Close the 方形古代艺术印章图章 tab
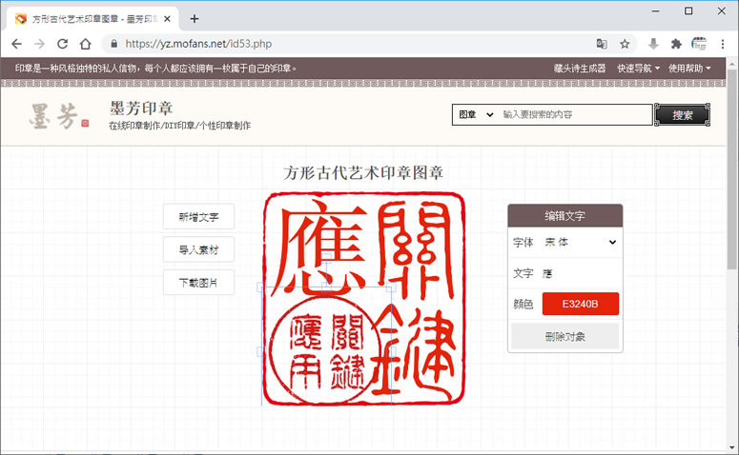The height and width of the screenshot is (455, 739). [x=167, y=19]
